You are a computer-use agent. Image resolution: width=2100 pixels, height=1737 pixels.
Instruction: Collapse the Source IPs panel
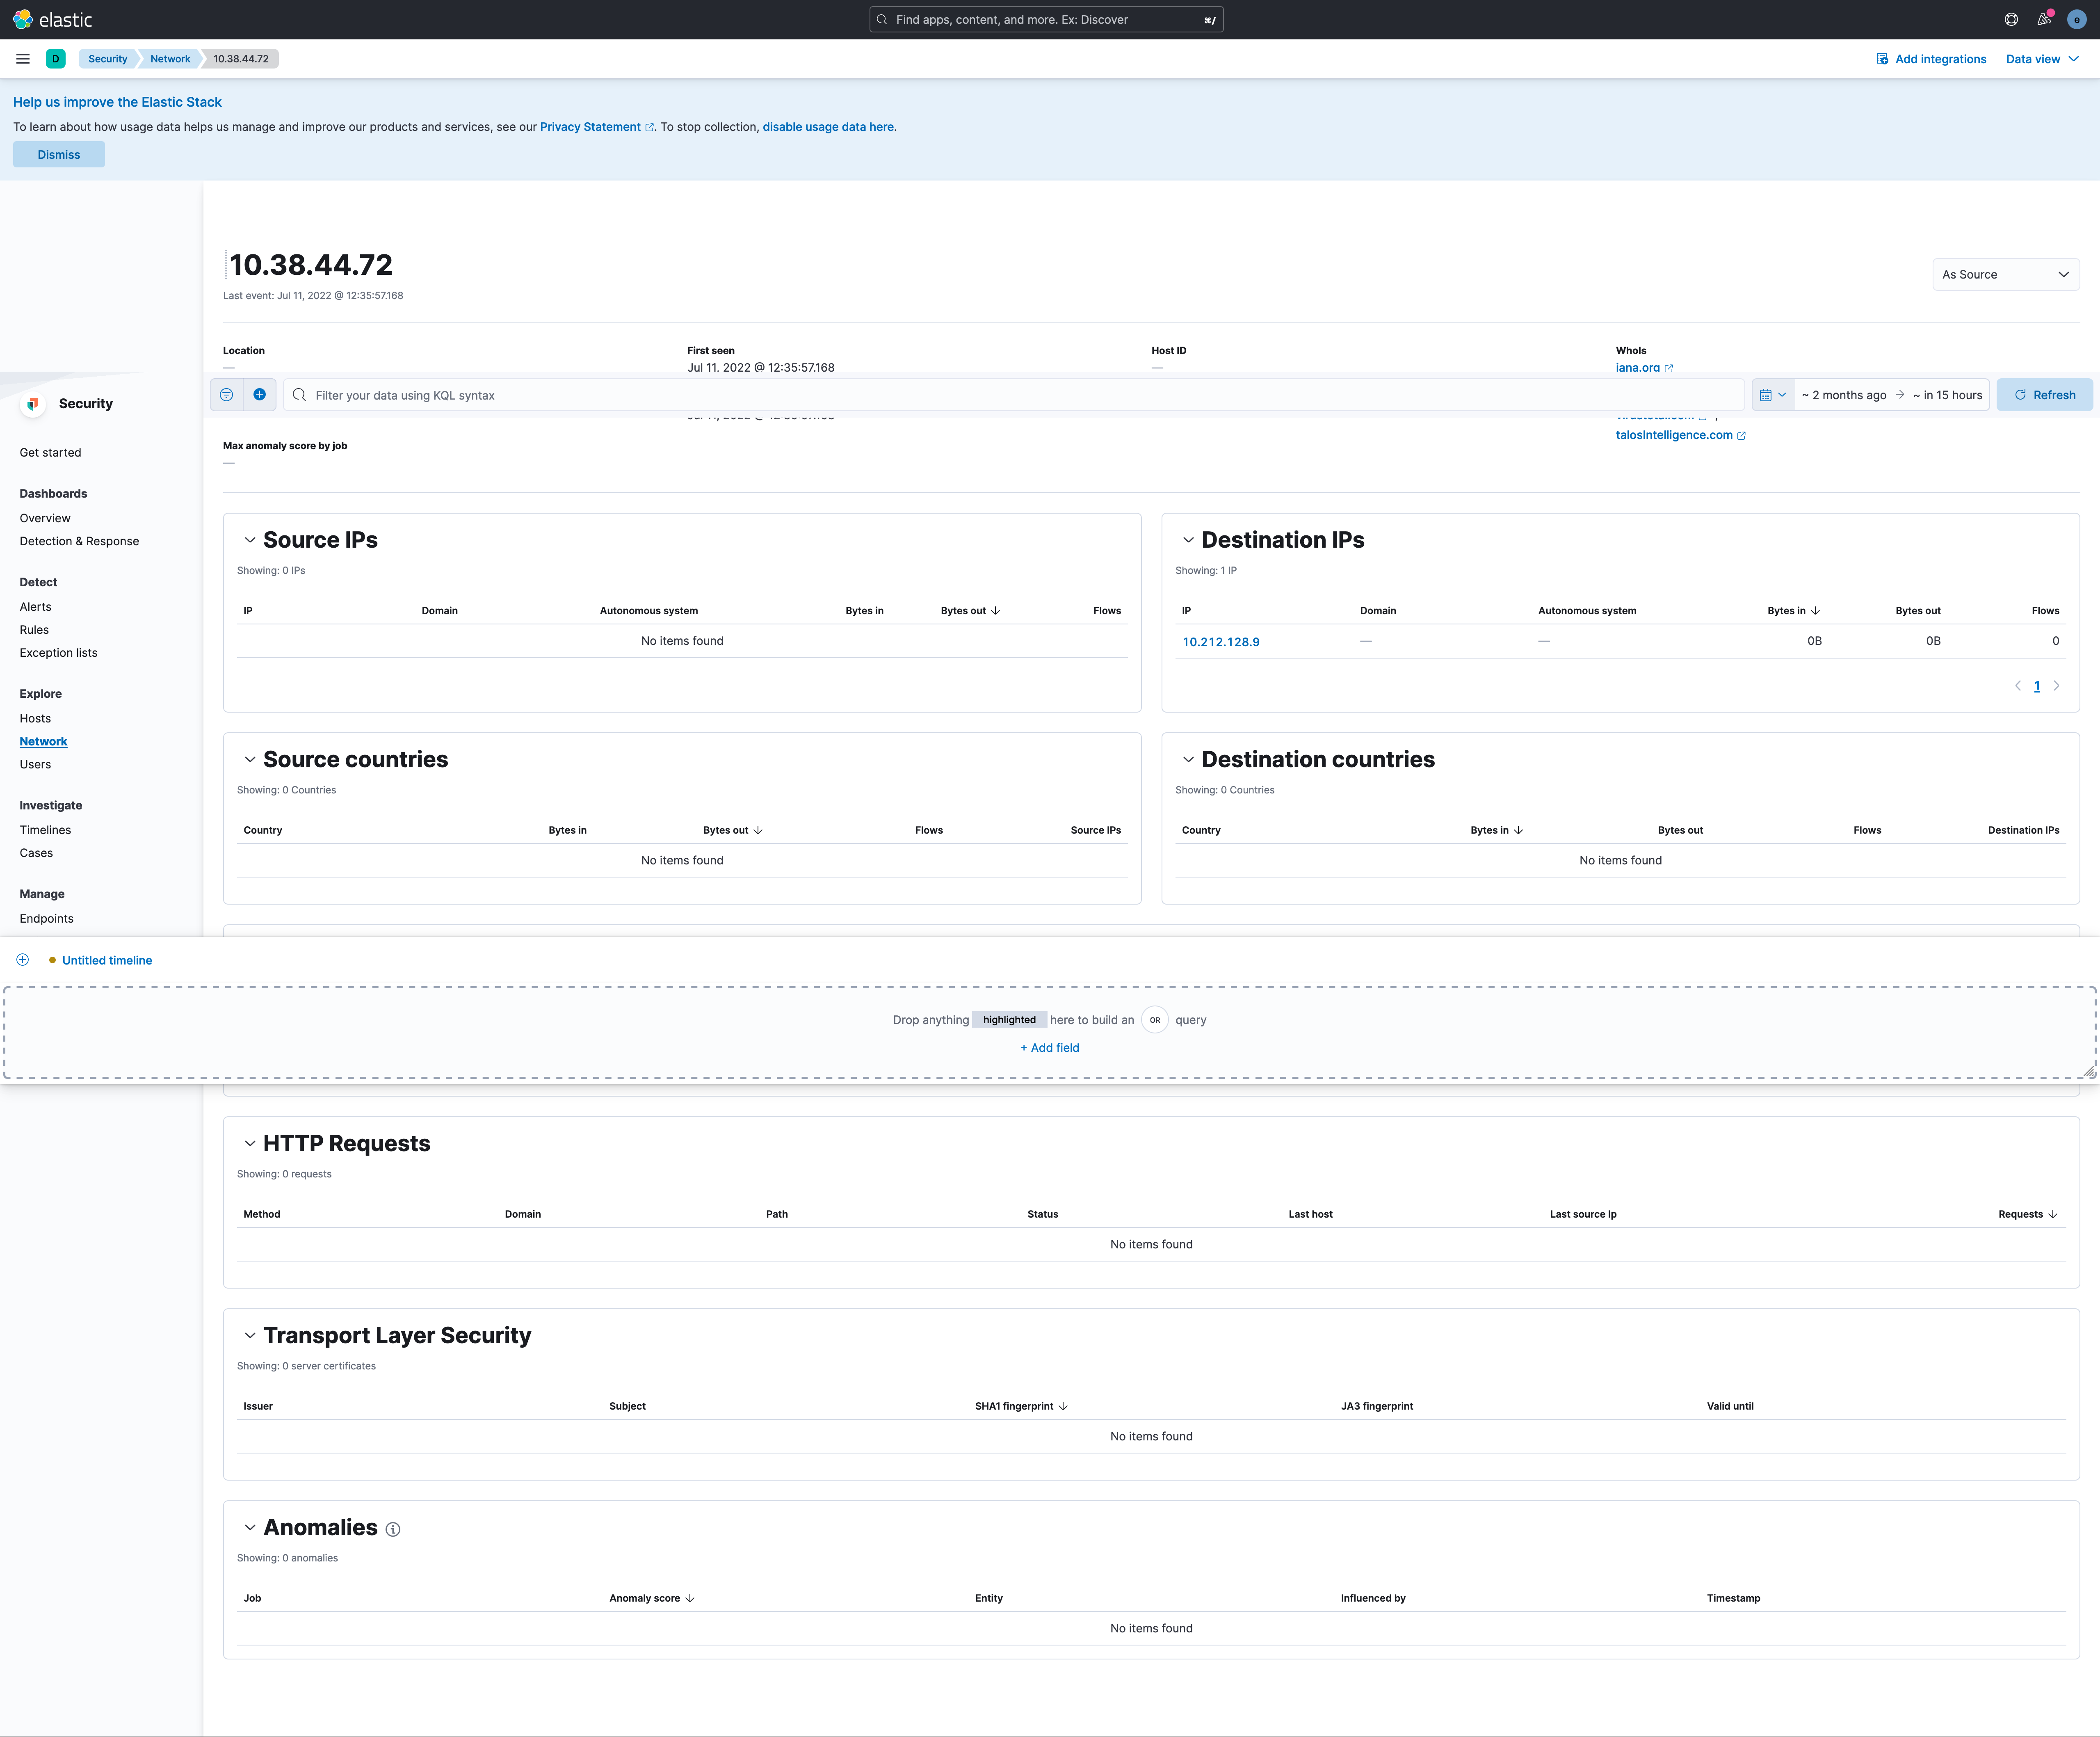pos(250,540)
